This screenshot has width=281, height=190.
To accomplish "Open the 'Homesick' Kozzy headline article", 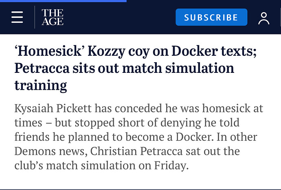I will (x=136, y=68).
